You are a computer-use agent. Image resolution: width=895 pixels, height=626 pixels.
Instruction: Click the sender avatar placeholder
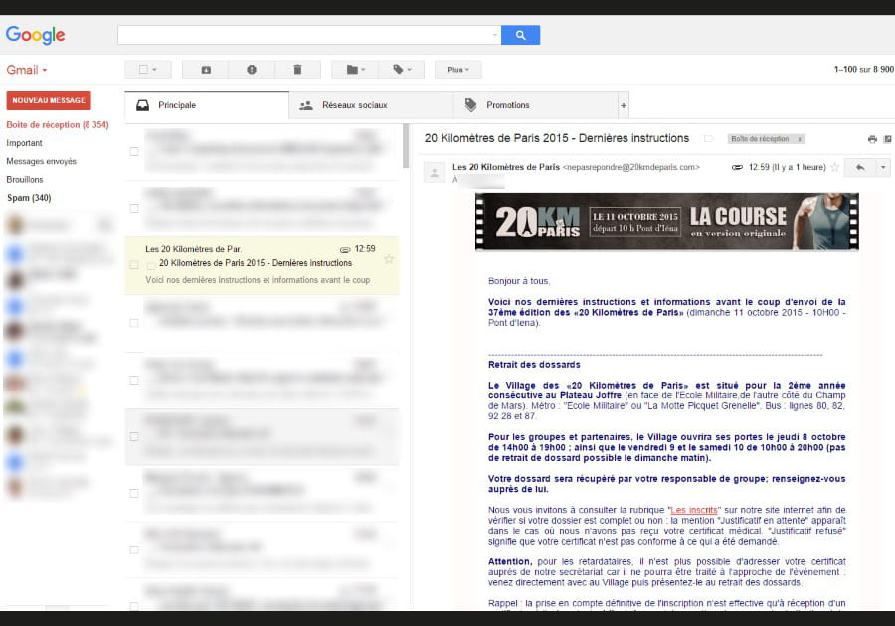pos(434,172)
